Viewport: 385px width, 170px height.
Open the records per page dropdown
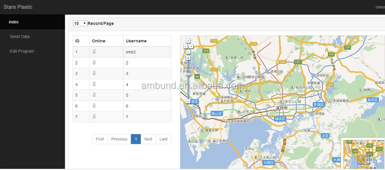coord(80,23)
